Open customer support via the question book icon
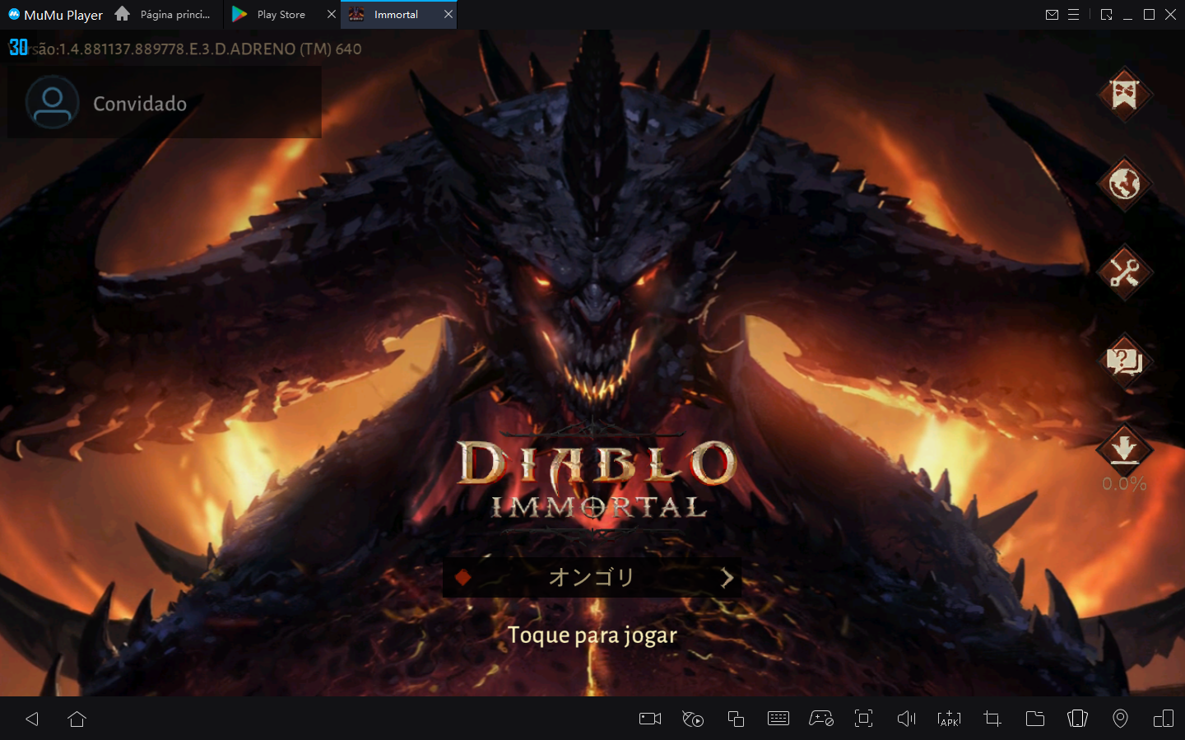 click(1125, 361)
